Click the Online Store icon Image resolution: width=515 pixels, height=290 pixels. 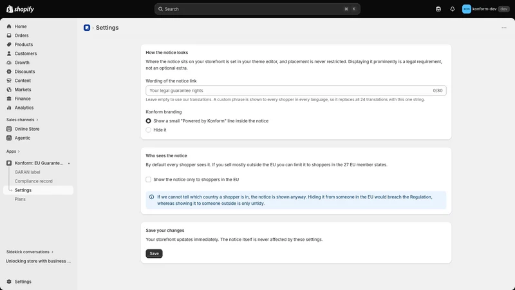tap(9, 129)
